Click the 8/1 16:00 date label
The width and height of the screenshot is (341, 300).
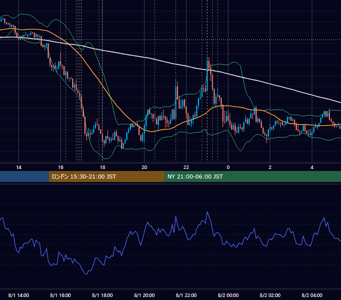coord(61,295)
